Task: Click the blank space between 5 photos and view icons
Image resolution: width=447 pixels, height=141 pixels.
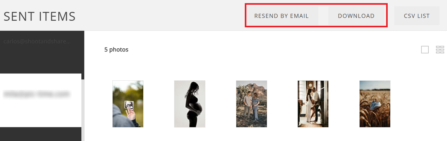Action: pos(274,50)
